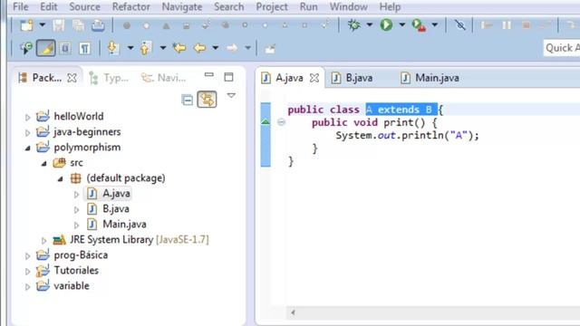
Task: Click the Next Annotation icon
Action: [x=112, y=48]
